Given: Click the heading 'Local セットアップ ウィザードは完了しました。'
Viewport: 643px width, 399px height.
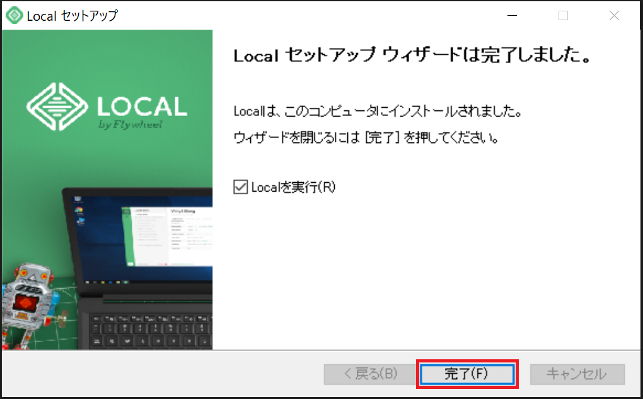Looking at the screenshot, I should [x=412, y=55].
